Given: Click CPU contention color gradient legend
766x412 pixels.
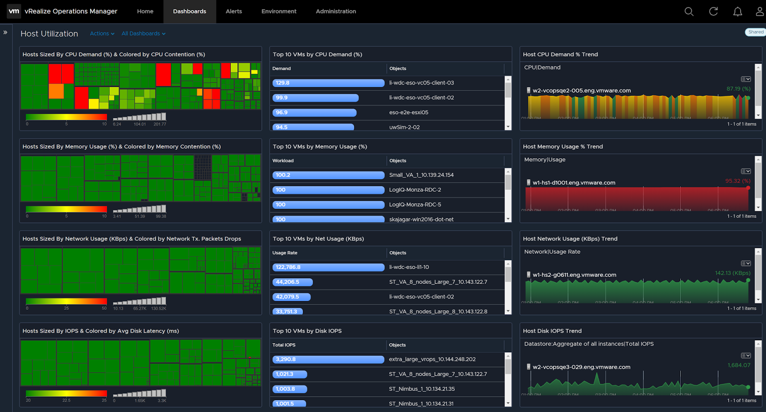Looking at the screenshot, I should 66,117.
